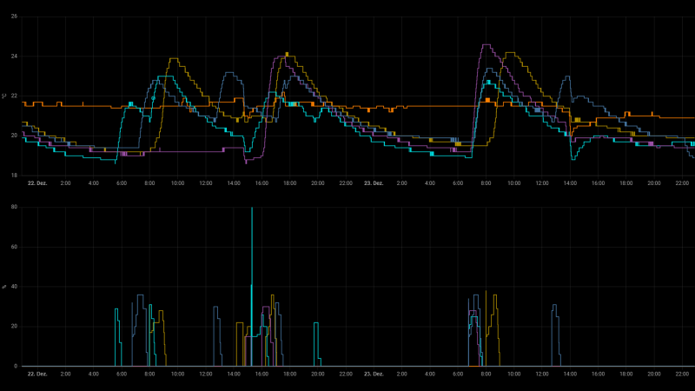The height and width of the screenshot is (391, 695).
Task: Click '22. Dez.' date label under temperature chart
Action: [37, 183]
